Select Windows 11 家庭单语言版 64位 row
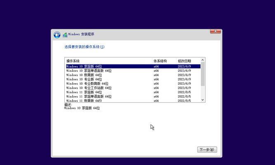Viewport: 275px width, 165px height. [x=133, y=97]
